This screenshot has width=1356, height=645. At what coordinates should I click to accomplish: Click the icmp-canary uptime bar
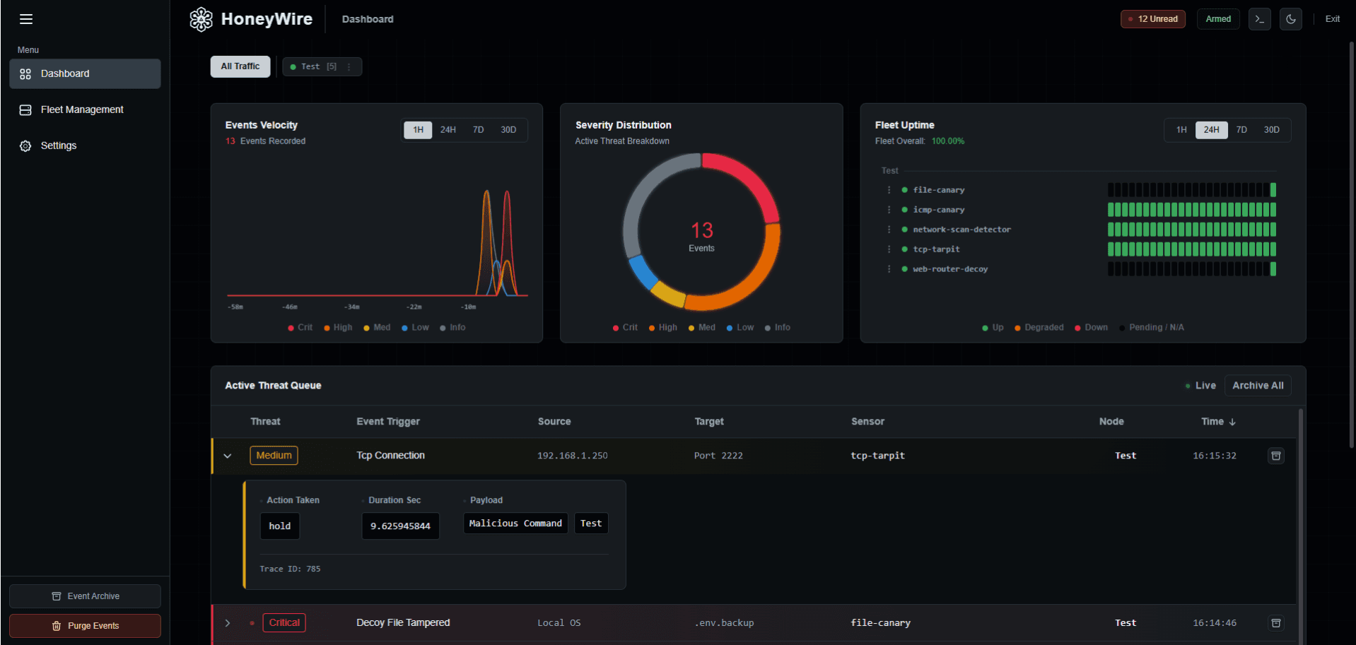tap(1192, 210)
